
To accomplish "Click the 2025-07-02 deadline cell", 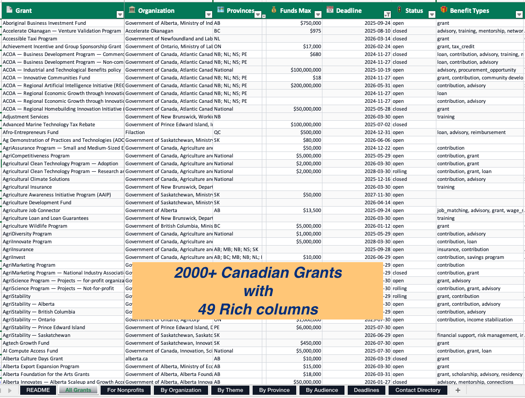I will click(357, 124).
